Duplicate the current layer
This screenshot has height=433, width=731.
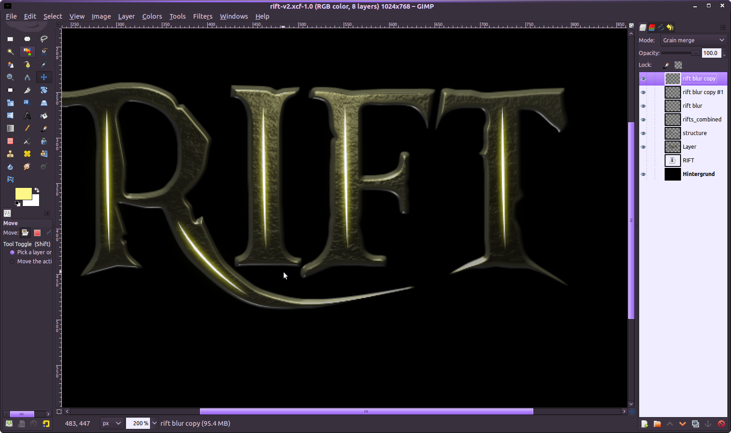point(695,424)
